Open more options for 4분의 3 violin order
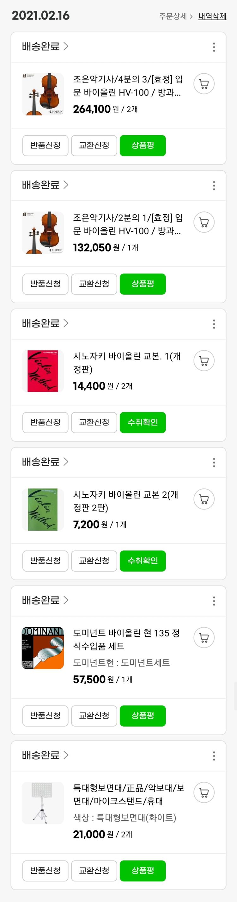 (214, 47)
